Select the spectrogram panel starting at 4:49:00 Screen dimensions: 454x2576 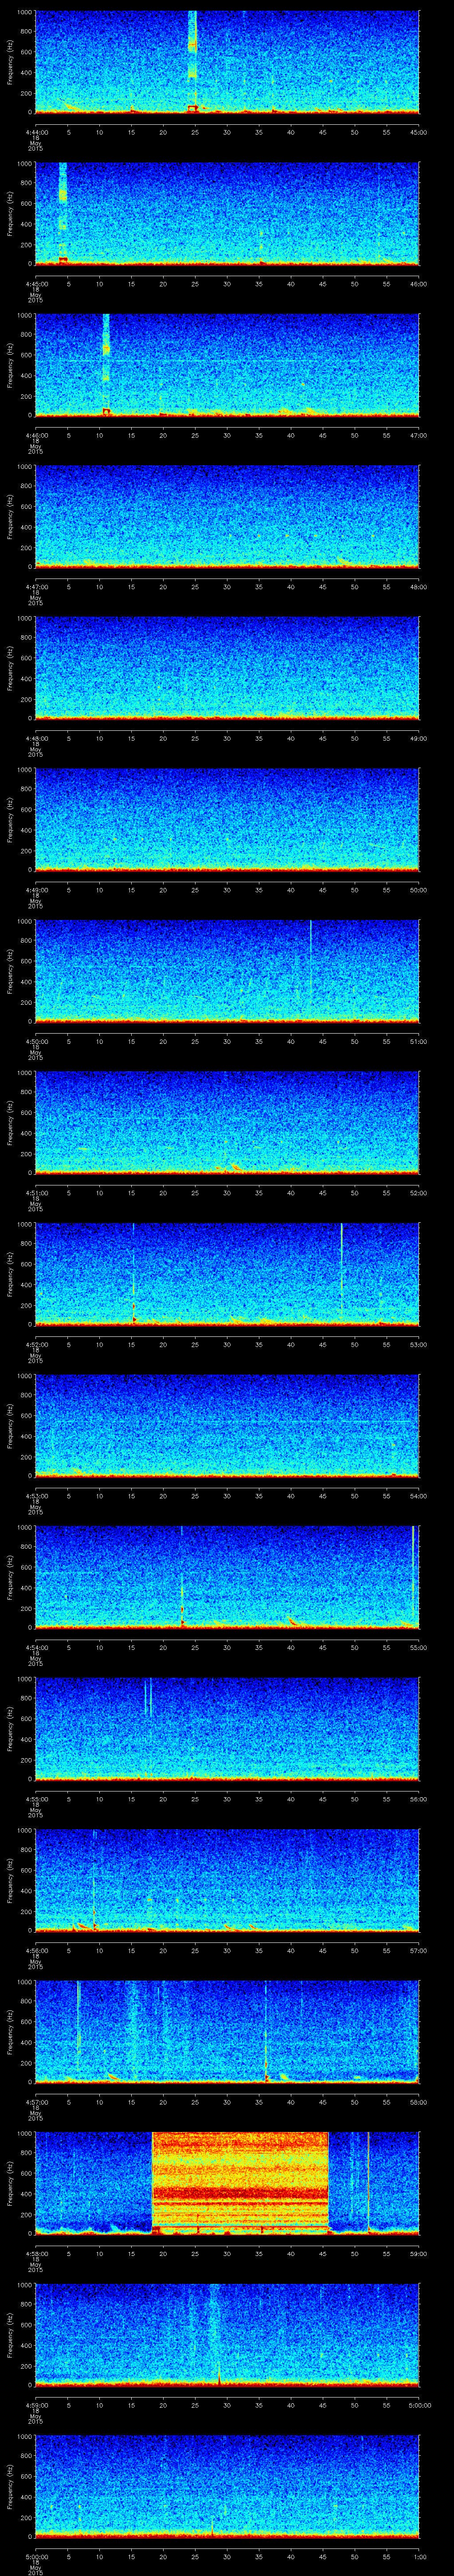227,820
